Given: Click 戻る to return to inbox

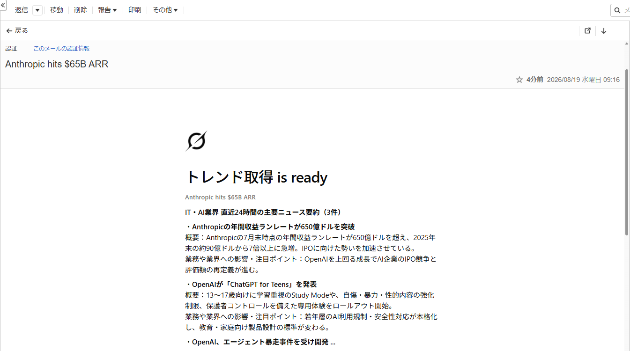Looking at the screenshot, I should (22, 31).
